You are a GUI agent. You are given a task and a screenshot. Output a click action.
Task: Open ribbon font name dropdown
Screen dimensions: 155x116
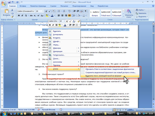click(34, 11)
